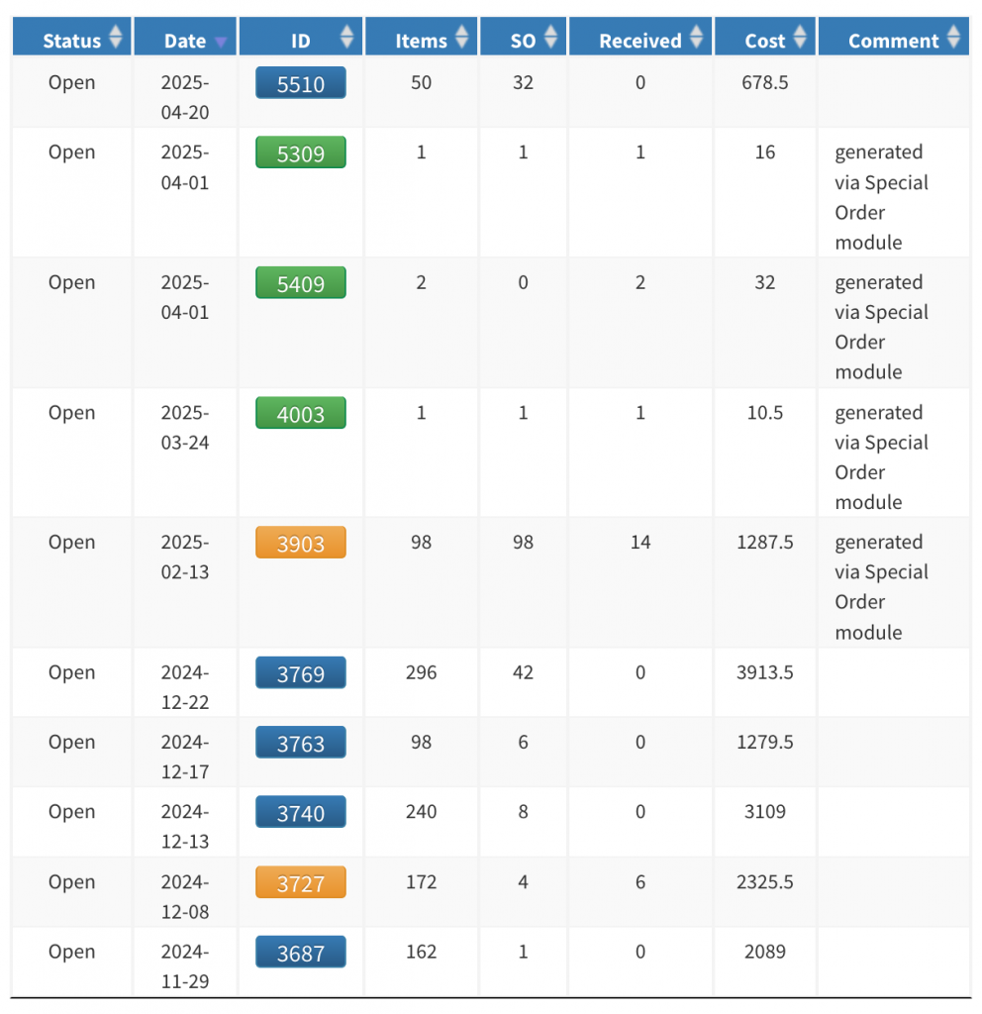Click order ID 3769
Viewport: 982px width, 1014px height.
pyautogui.click(x=301, y=673)
